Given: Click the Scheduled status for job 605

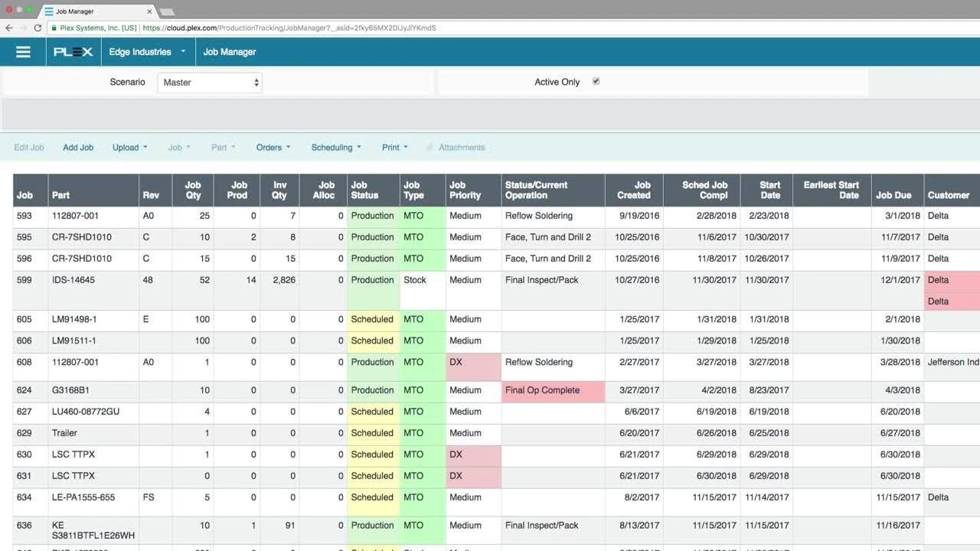Looking at the screenshot, I should [x=372, y=319].
